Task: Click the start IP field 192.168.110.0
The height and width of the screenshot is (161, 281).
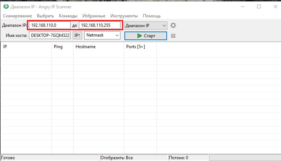Action: [50, 25]
